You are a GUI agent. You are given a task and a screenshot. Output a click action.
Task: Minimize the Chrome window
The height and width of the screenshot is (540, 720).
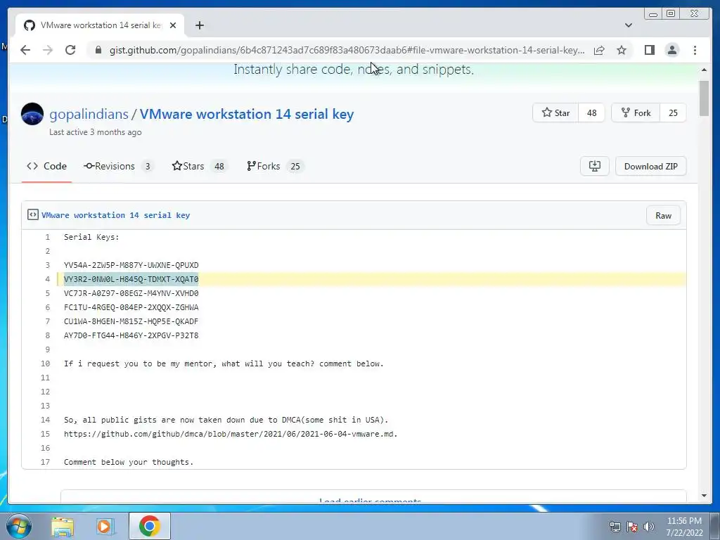(653, 13)
